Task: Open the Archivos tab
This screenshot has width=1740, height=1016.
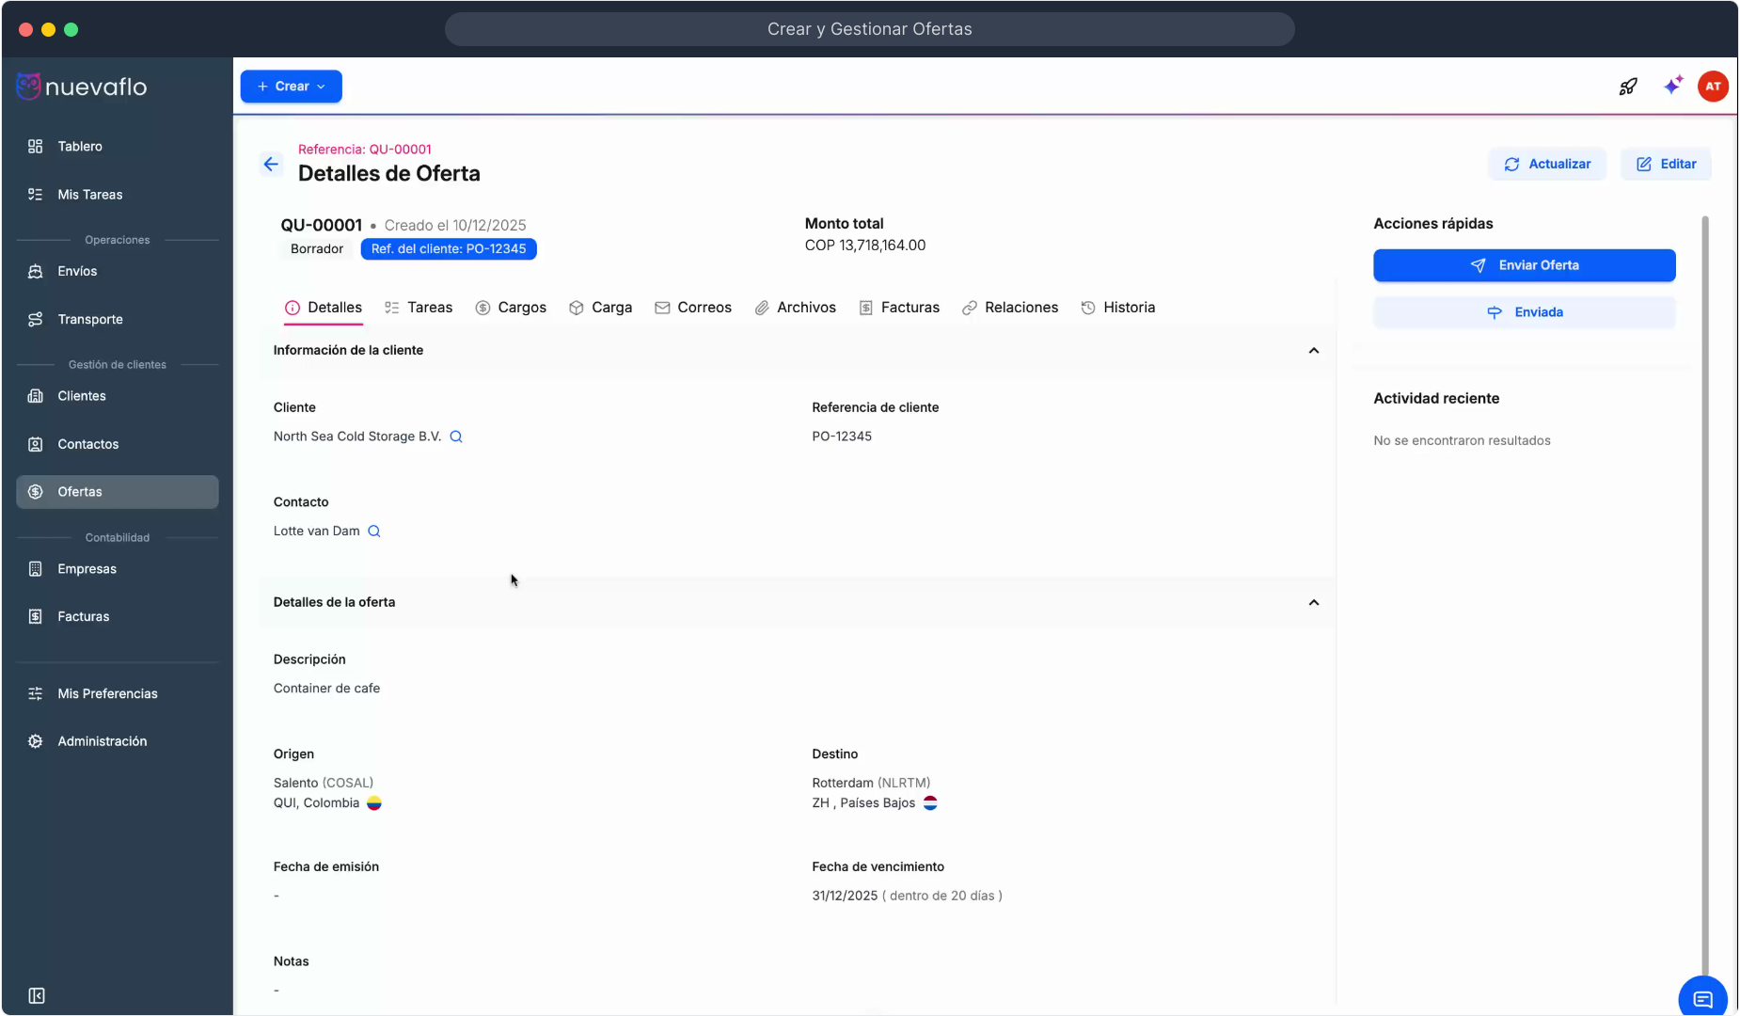Action: [796, 308]
